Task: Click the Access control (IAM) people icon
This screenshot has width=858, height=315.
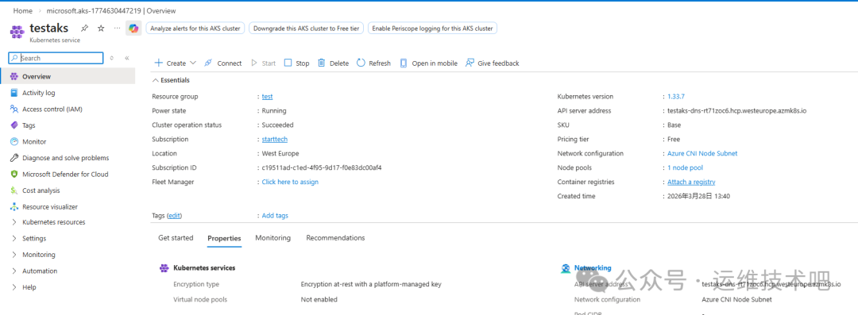Action: pyautogui.click(x=14, y=109)
